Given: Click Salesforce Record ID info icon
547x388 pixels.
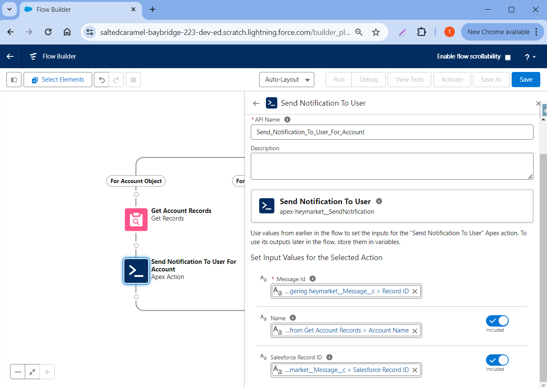Looking at the screenshot, I should pos(329,357).
